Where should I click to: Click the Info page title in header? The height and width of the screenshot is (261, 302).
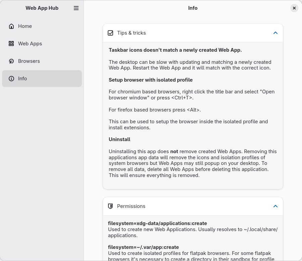click(193, 8)
